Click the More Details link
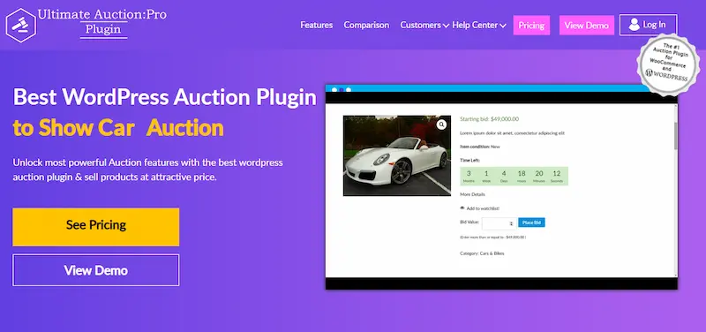This screenshot has height=332, width=706. (472, 194)
